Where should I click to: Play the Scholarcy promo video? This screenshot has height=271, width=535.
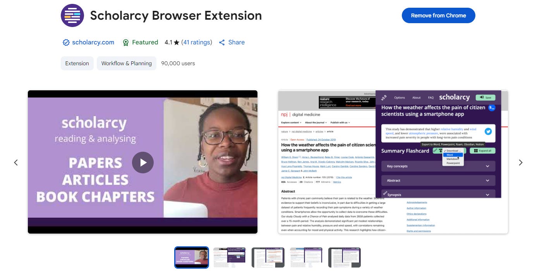[x=143, y=163]
